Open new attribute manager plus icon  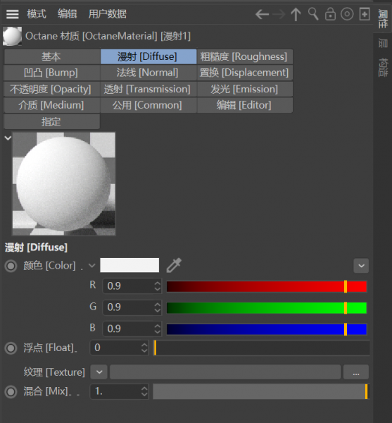[x=365, y=14]
